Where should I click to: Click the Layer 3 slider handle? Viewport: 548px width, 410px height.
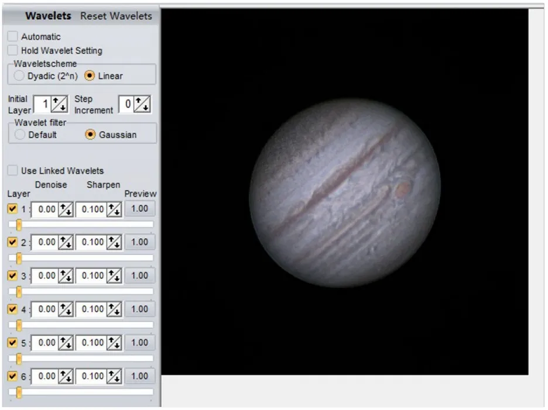coord(19,292)
